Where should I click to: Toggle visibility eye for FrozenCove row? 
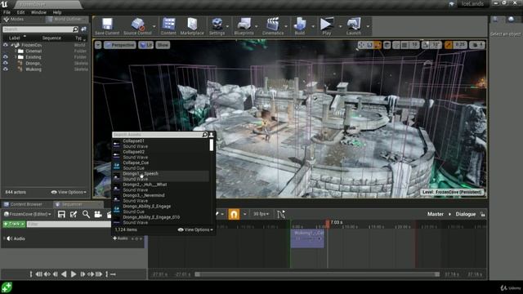[6, 45]
